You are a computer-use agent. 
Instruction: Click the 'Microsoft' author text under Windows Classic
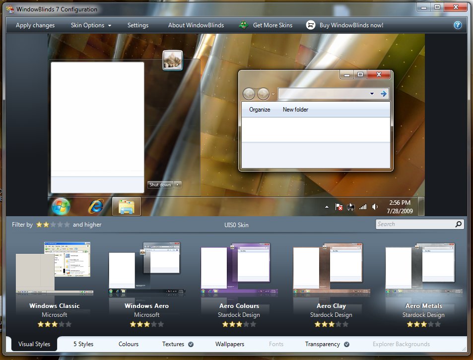point(54,315)
